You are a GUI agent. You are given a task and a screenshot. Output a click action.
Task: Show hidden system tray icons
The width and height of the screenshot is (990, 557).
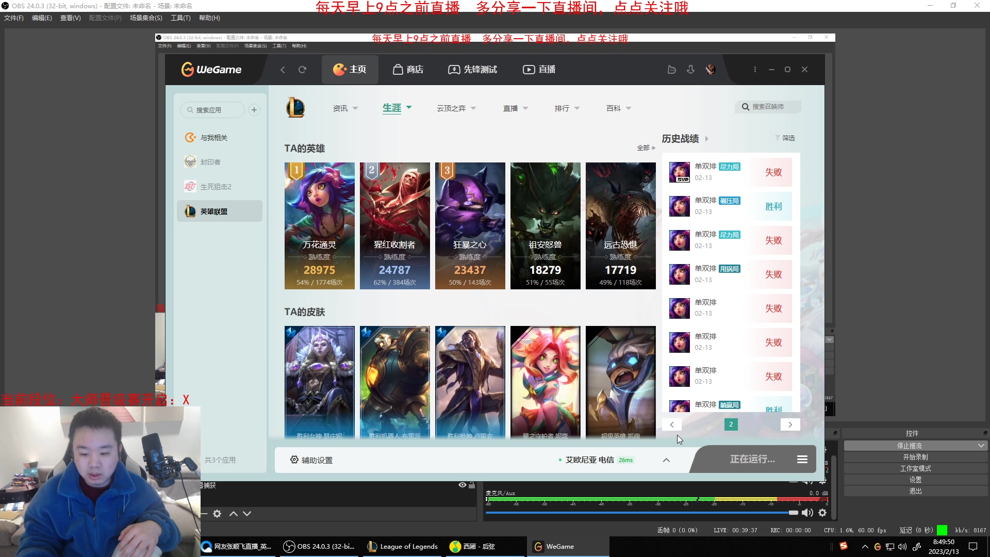pos(865,547)
